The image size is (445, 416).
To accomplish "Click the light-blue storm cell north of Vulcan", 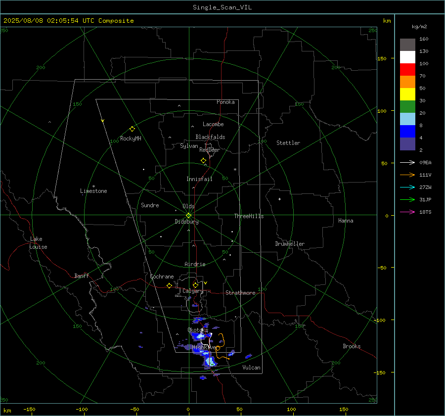I will (x=210, y=362).
